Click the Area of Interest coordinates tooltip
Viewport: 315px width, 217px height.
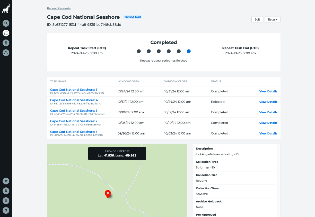[117, 154]
